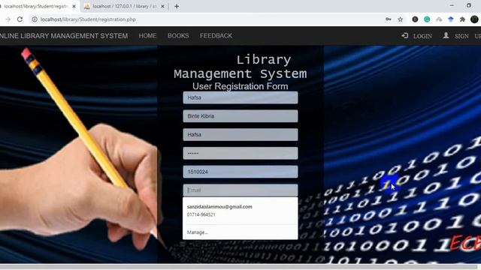Open the green Grammarly extension icon
Screen dimensions: 481x270
[x=427, y=19]
